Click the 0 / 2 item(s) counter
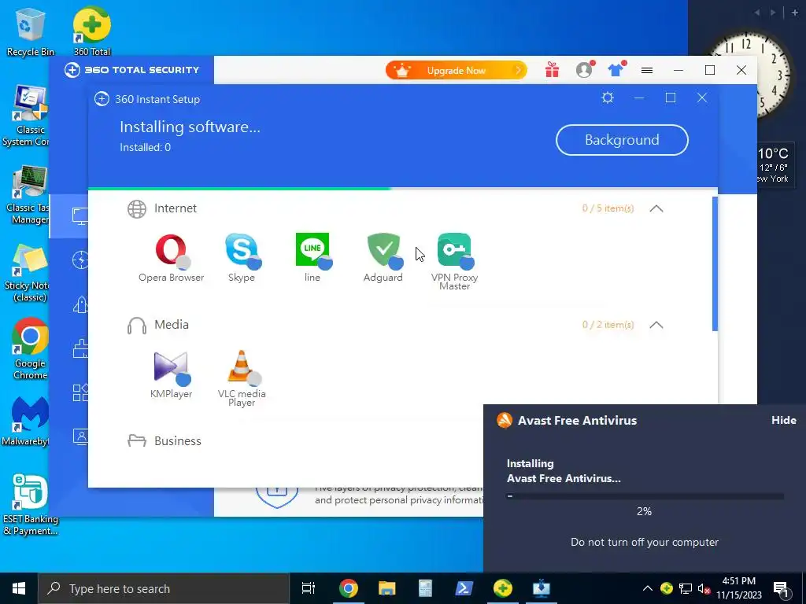The image size is (806, 604). coord(608,325)
